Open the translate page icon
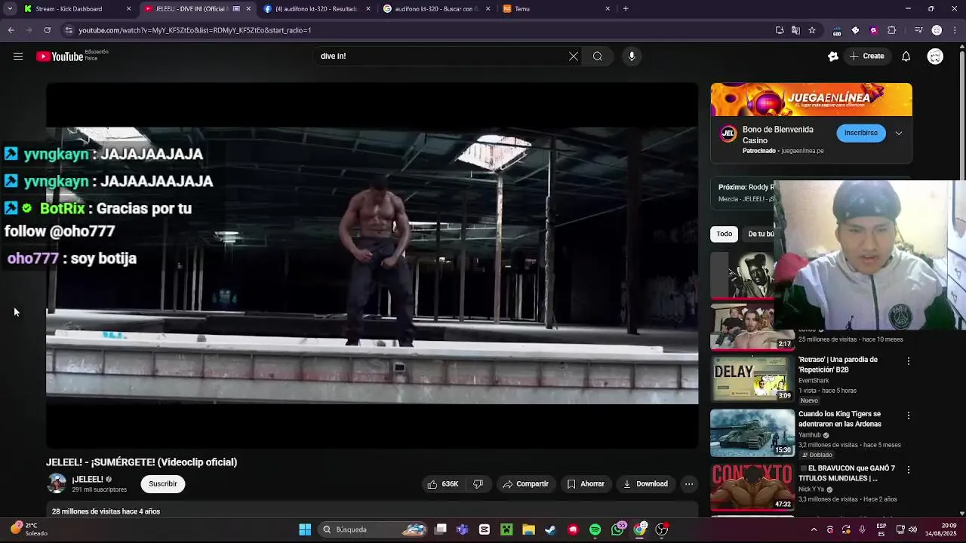This screenshot has height=543, width=966. coord(795,30)
